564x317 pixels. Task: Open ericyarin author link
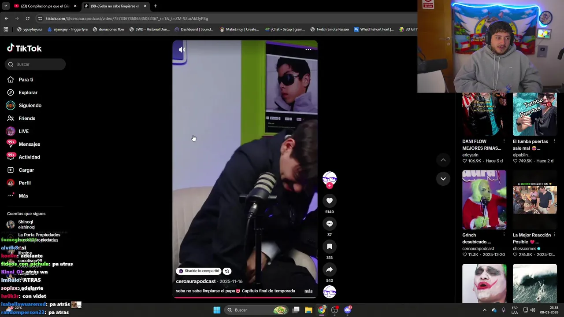470,155
